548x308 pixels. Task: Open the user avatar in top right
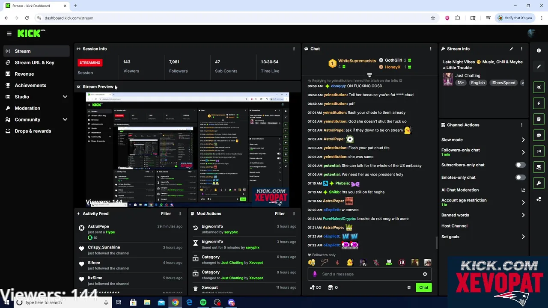coord(531,33)
